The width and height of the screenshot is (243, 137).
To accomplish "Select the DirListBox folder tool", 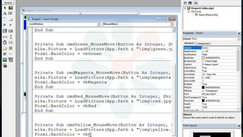I will point(5,48).
